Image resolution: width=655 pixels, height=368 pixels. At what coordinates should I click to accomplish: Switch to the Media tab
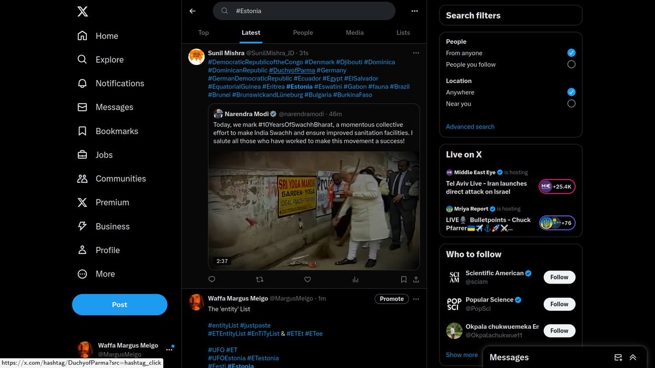(x=354, y=33)
